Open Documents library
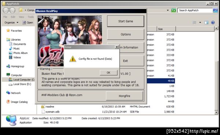 (x=20, y=44)
